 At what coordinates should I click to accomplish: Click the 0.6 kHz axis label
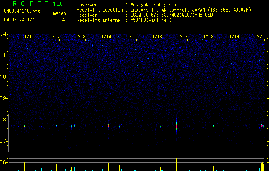click(x=3, y=162)
